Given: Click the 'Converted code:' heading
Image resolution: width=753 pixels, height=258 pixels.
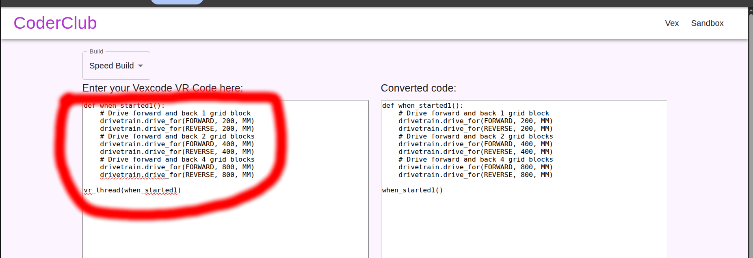Looking at the screenshot, I should coord(418,88).
